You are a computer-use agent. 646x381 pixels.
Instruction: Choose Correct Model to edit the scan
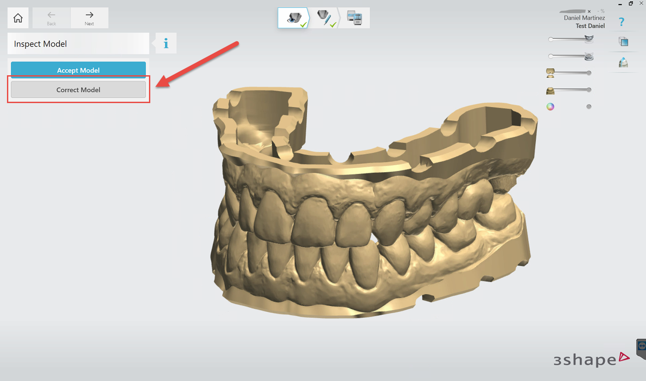78,90
